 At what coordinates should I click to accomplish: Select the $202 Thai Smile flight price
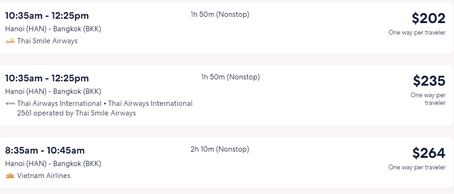[428, 18]
